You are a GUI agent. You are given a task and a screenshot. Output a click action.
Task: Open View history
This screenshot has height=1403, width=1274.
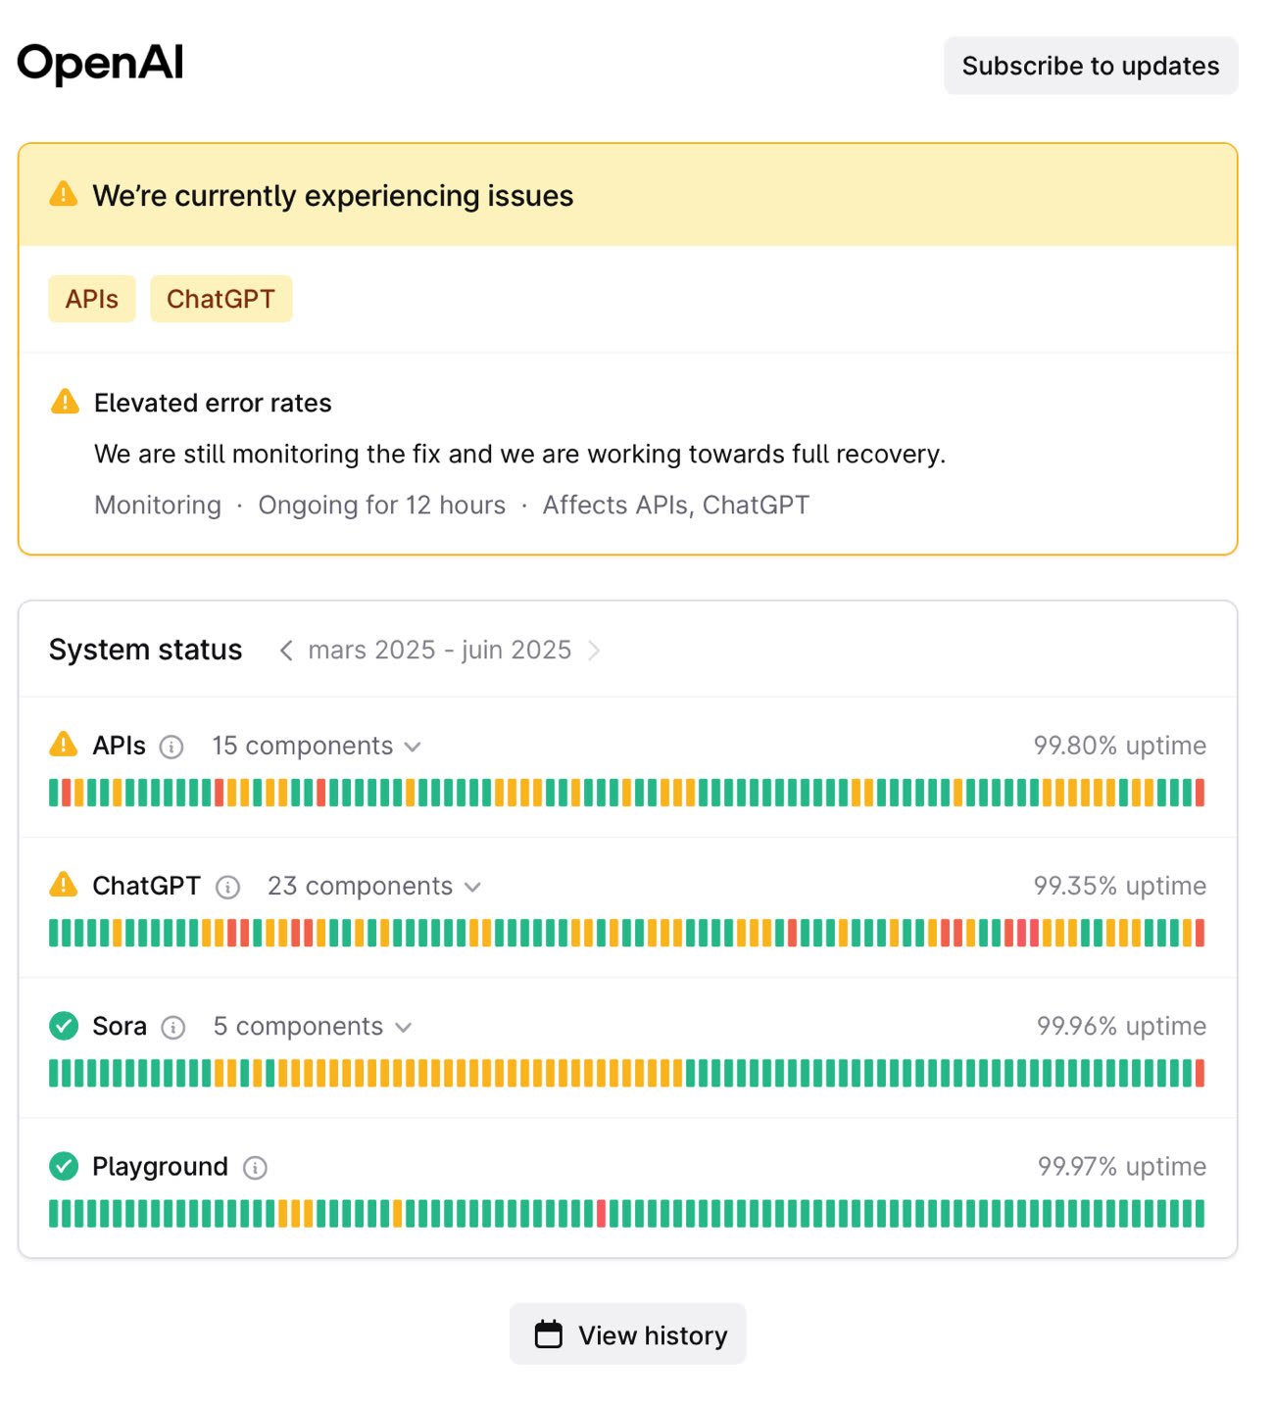tap(628, 1334)
